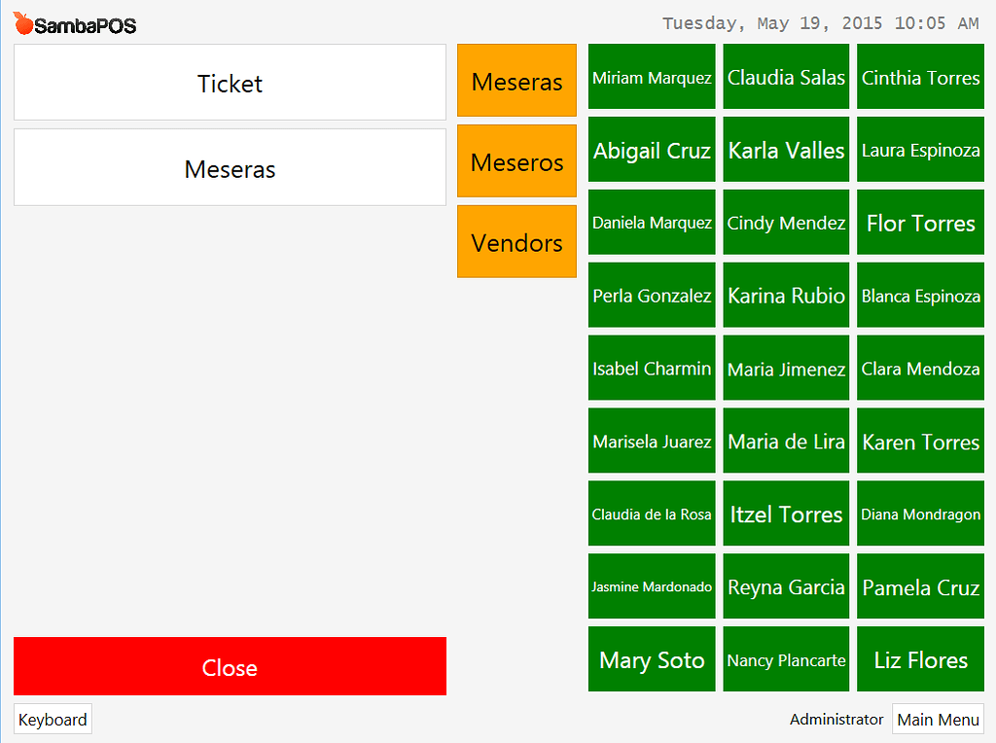
Task: Switch to the Meseras category
Action: (516, 80)
